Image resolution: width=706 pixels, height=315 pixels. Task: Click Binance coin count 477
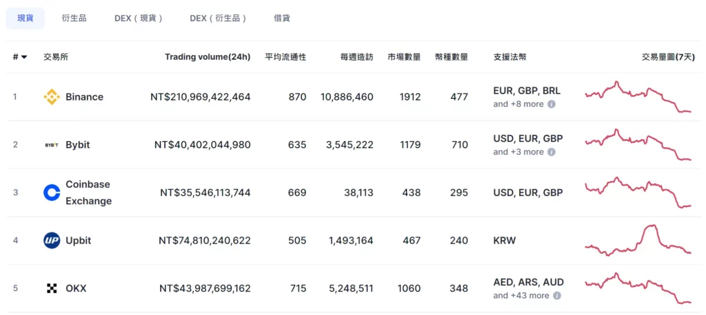click(x=459, y=97)
